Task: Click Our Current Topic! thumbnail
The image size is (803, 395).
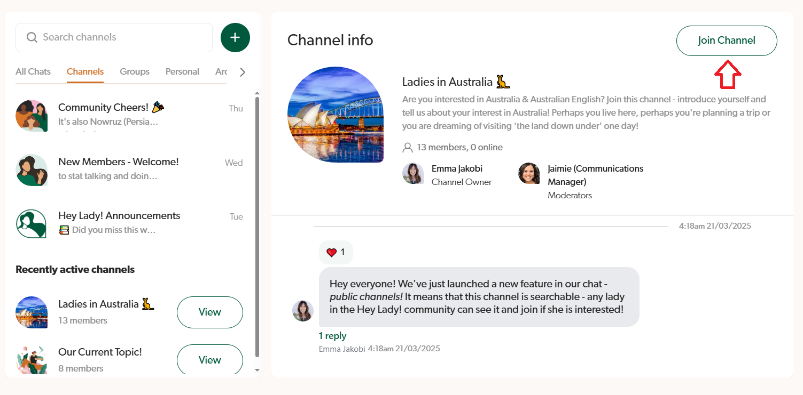Action: click(x=32, y=360)
